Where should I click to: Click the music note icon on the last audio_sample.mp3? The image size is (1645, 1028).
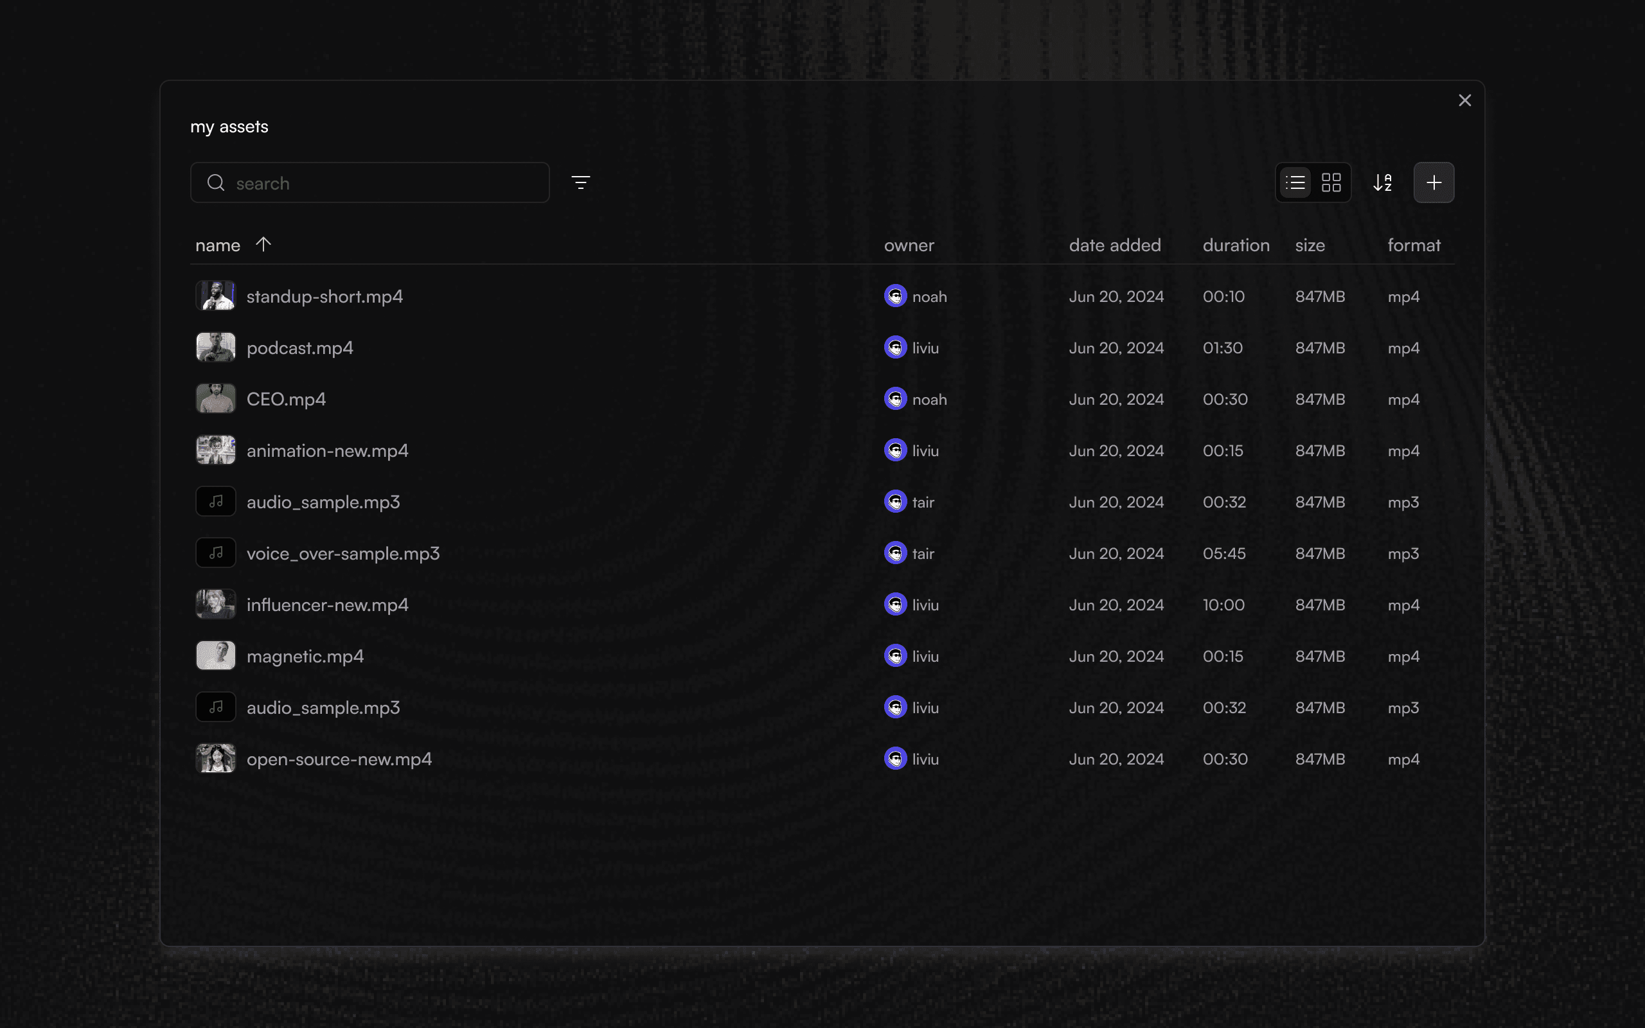tap(215, 707)
